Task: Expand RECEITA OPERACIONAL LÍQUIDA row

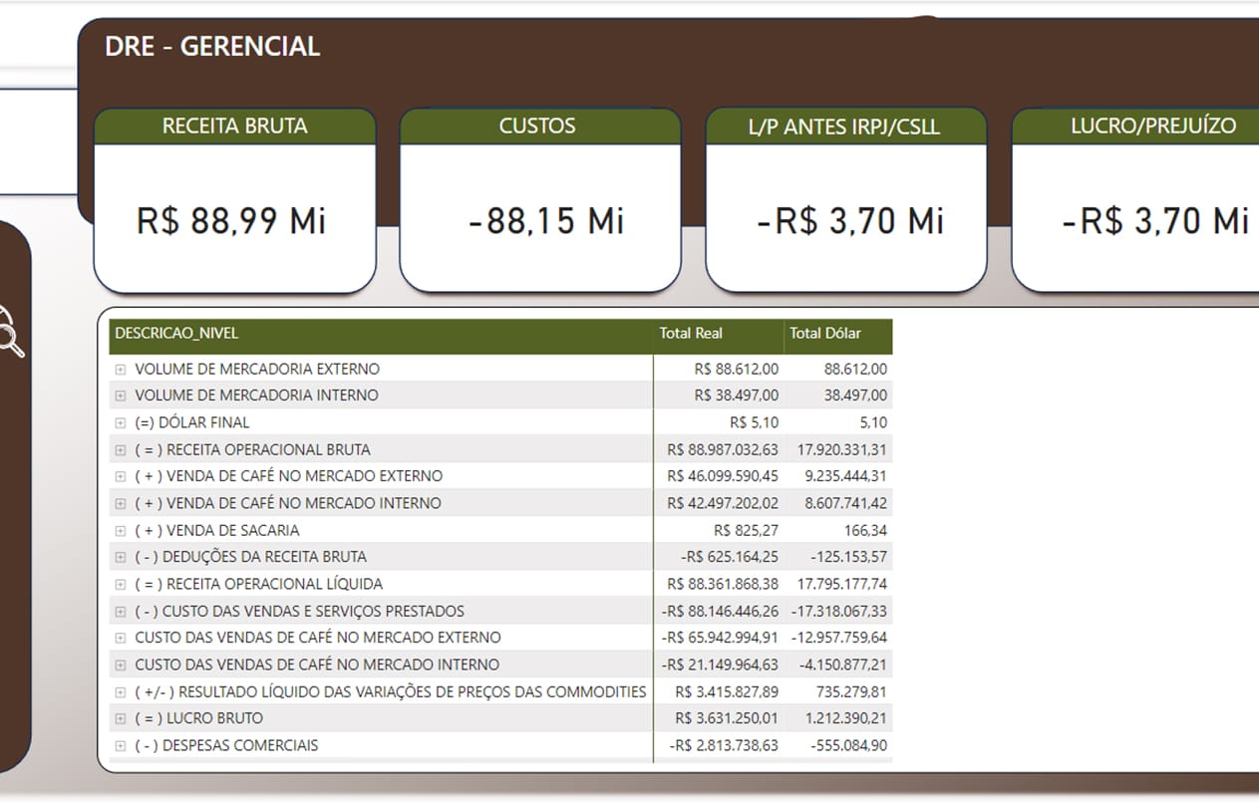Action: (x=121, y=584)
